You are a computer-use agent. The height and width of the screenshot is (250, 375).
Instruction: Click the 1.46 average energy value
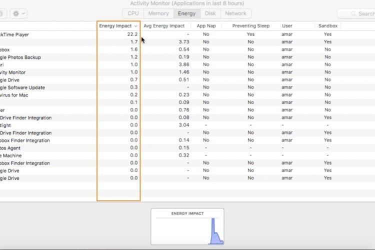coord(184,72)
